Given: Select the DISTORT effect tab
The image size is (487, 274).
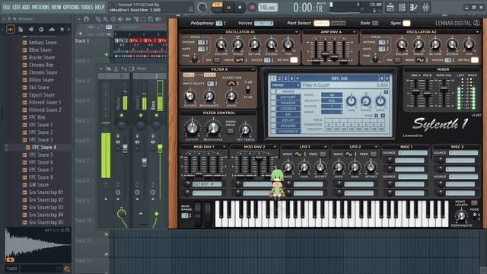Looking at the screenshot, I should coord(288,97).
